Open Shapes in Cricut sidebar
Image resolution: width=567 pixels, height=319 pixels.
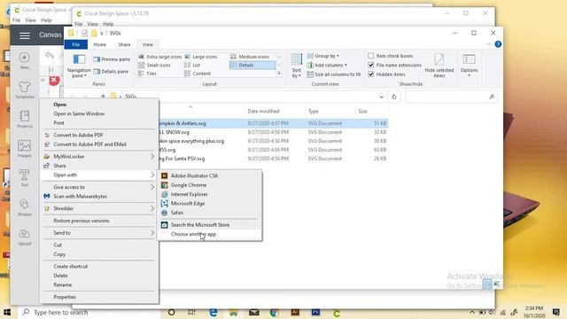coord(24,207)
